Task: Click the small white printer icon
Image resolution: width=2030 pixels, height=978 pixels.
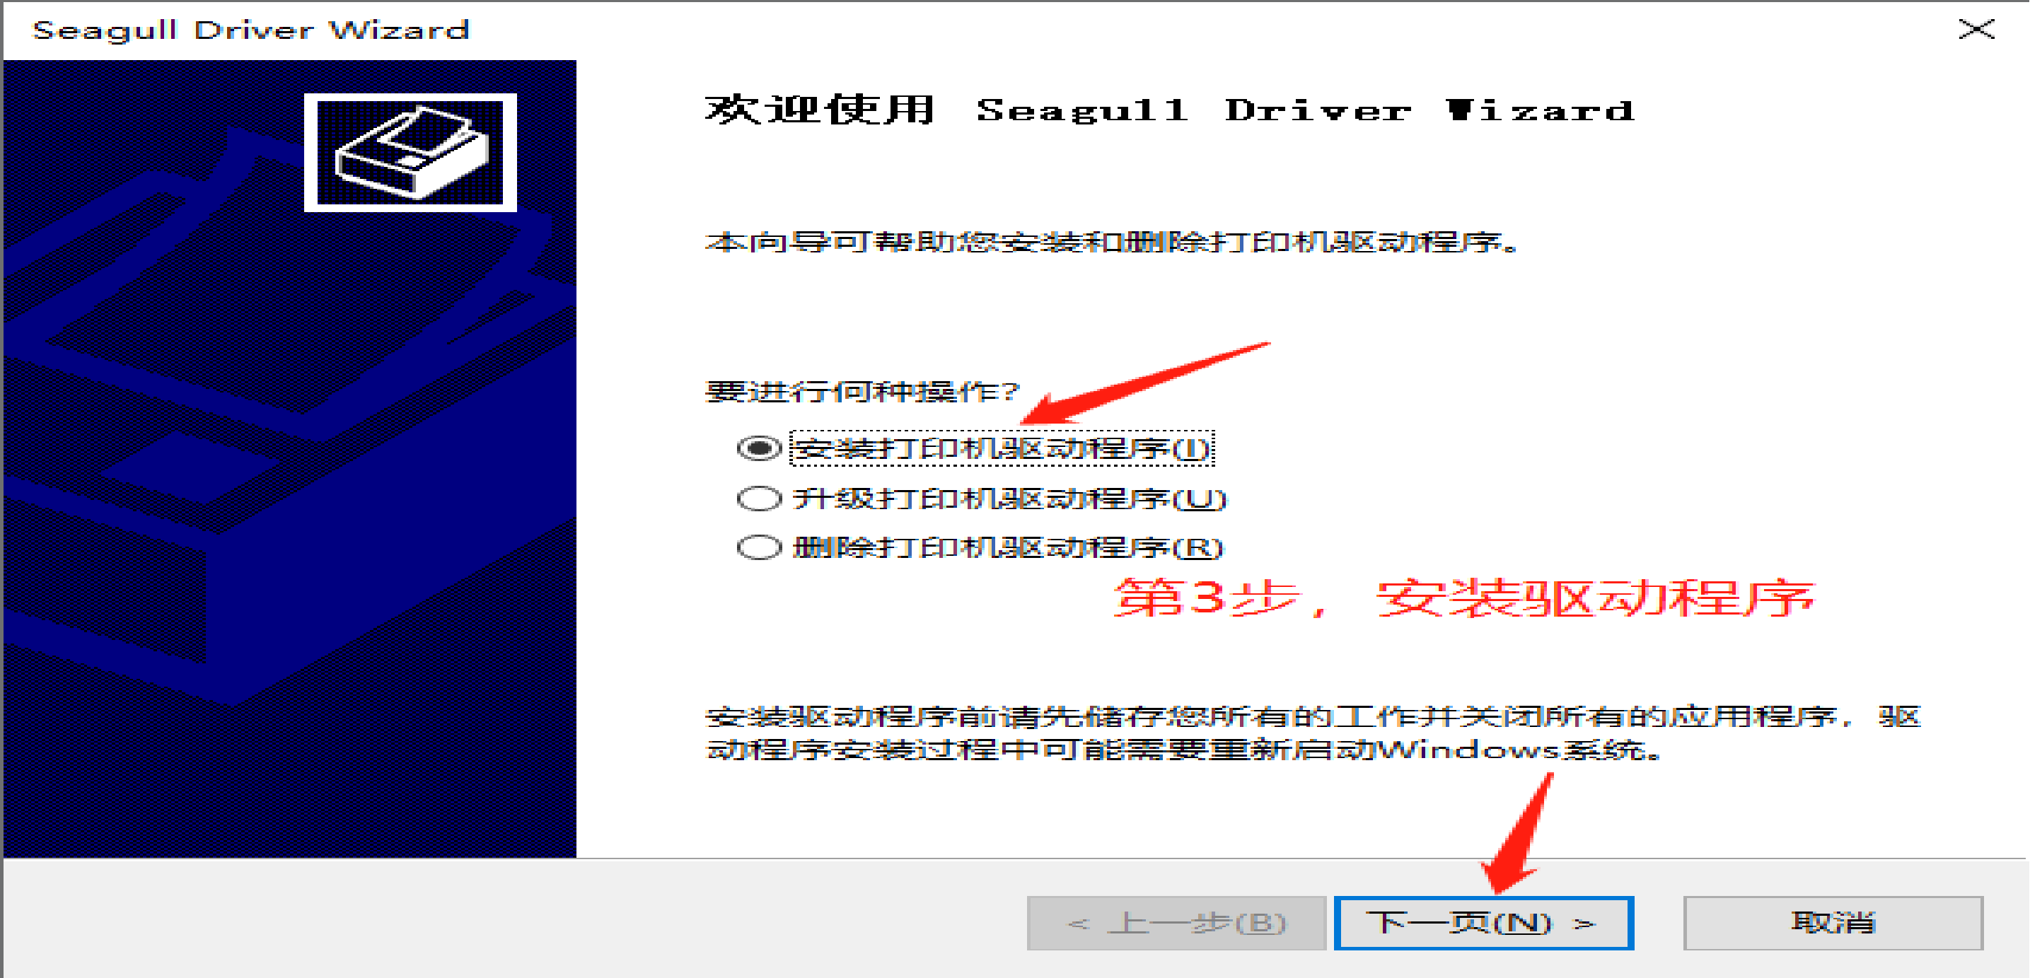Action: coord(410,153)
